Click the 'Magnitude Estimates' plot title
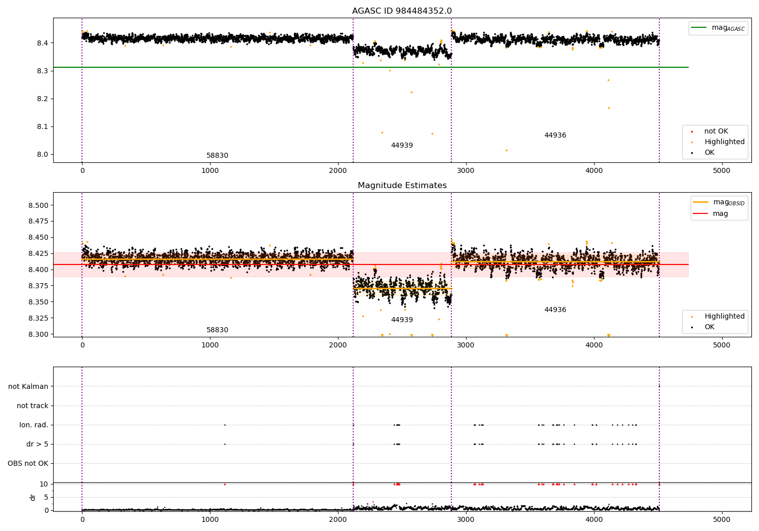The image size is (759, 531). pos(402,186)
